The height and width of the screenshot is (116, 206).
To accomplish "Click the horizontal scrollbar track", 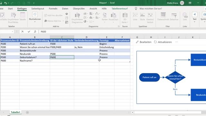I will 168,112.
